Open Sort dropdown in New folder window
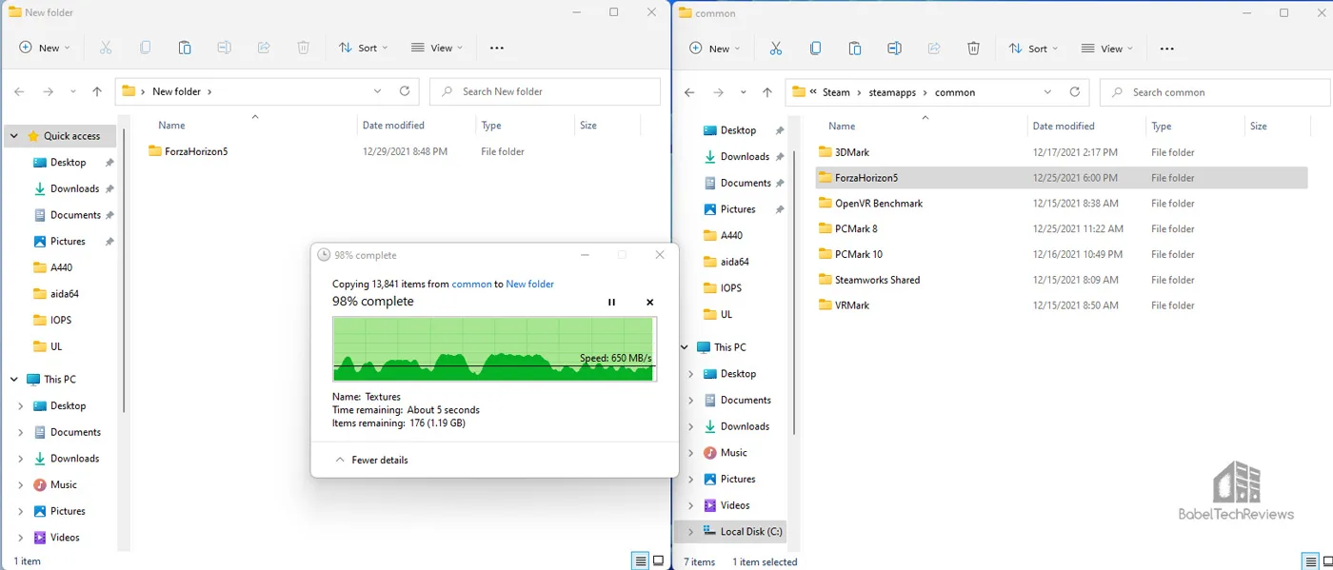This screenshot has height=570, width=1333. click(364, 48)
